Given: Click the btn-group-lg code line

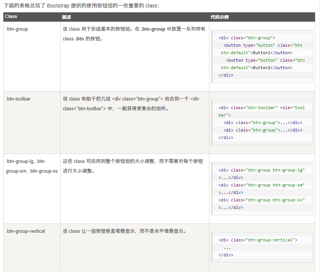Looking at the screenshot, I should point(261,170).
